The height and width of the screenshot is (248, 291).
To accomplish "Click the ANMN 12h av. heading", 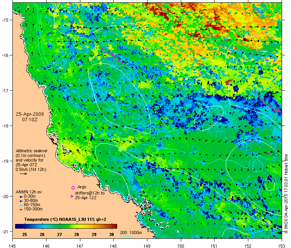I will coord(29,192).
